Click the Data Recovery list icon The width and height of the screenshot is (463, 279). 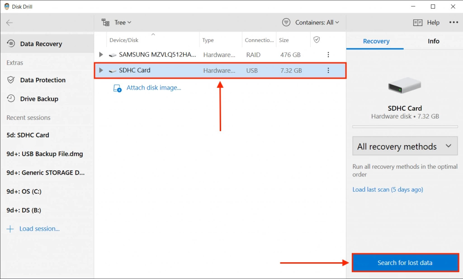(x=11, y=43)
